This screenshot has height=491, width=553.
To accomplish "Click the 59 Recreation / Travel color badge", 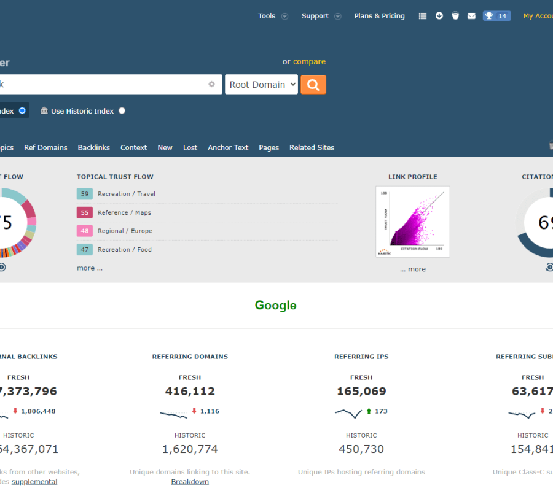I will (x=85, y=194).
